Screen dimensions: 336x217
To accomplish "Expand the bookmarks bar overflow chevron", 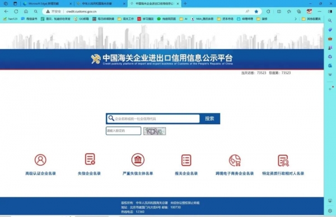I will pos(296,19).
